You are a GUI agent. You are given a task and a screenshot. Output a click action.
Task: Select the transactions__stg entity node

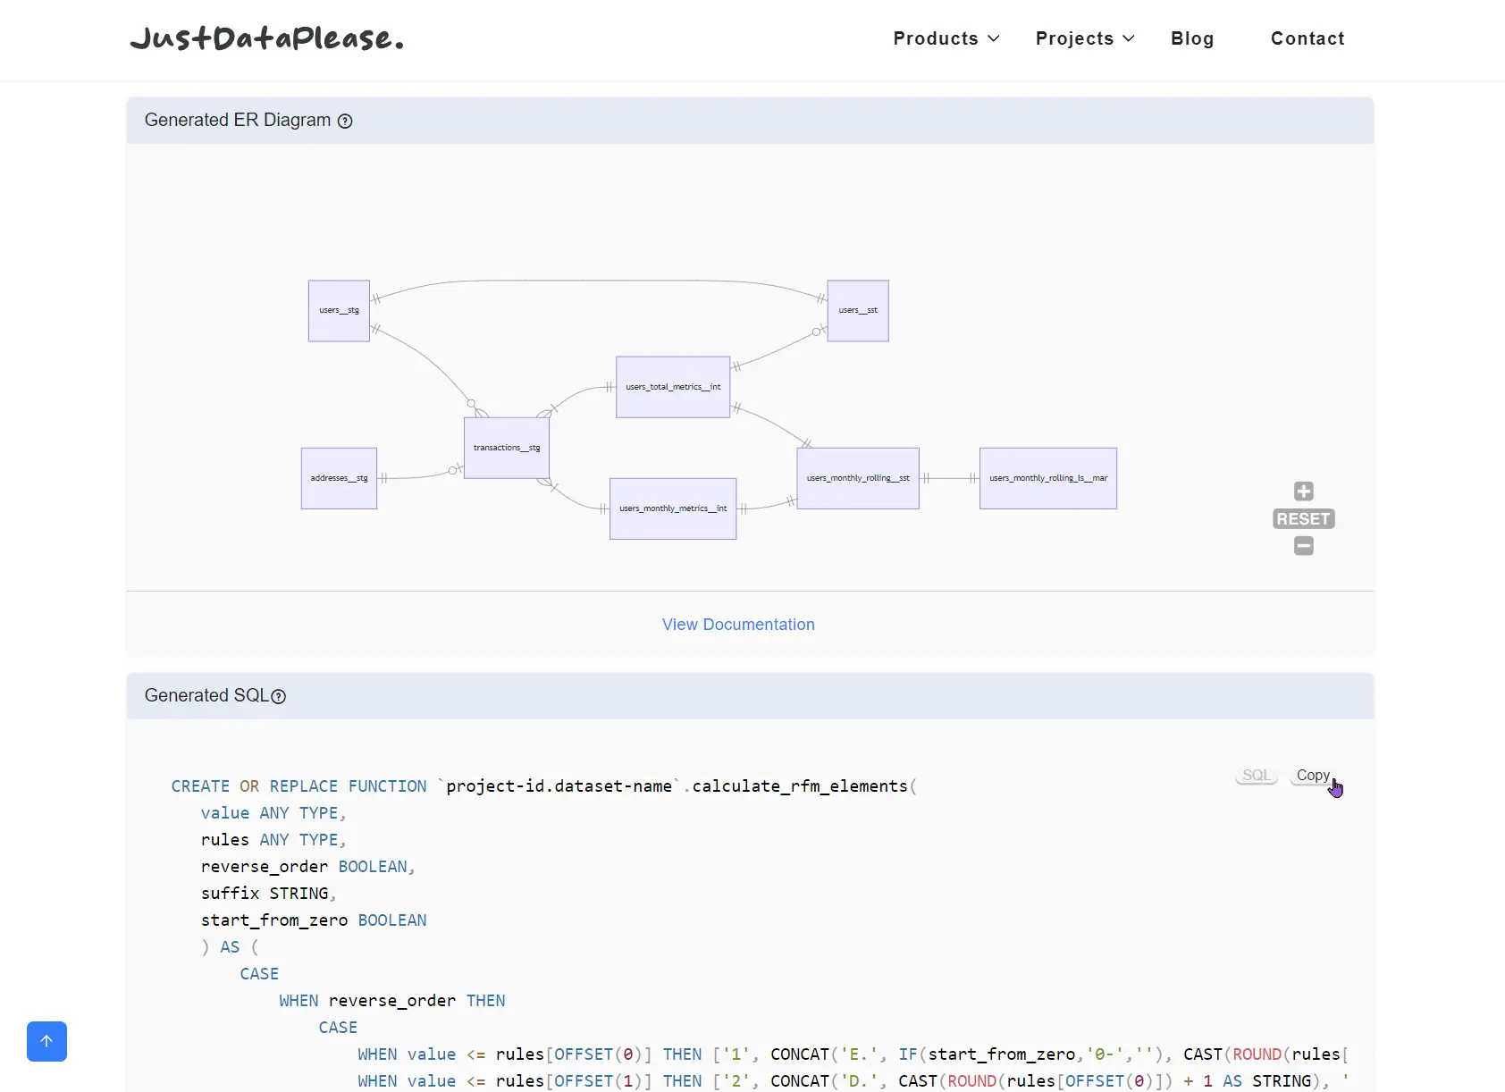click(507, 448)
